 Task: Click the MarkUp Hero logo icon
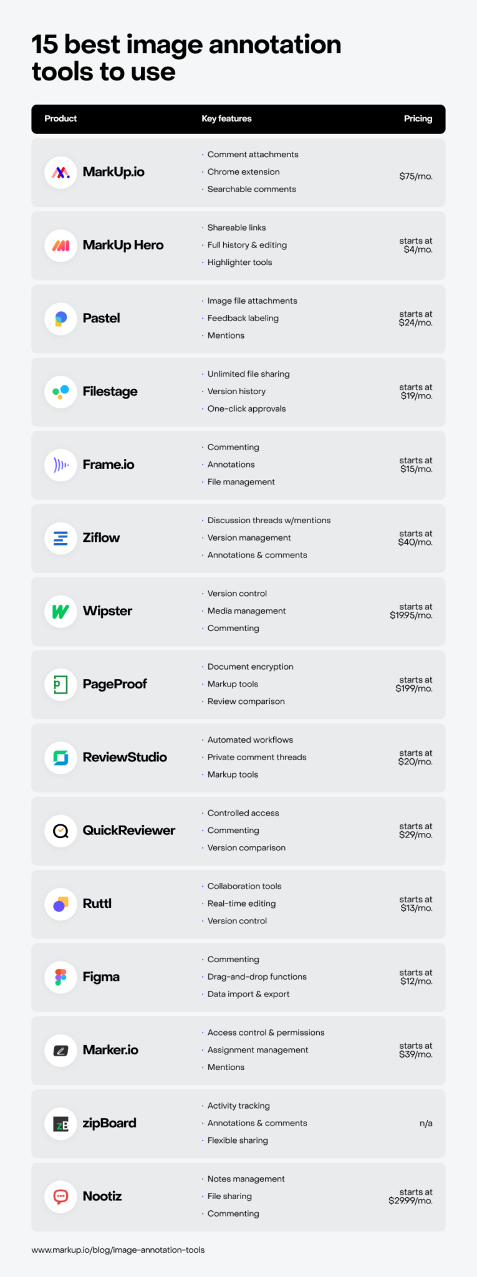pos(60,246)
